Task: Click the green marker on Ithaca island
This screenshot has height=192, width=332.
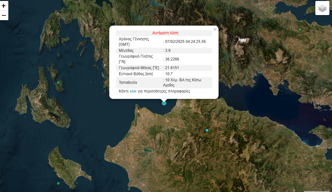Action: [x=58, y=83]
